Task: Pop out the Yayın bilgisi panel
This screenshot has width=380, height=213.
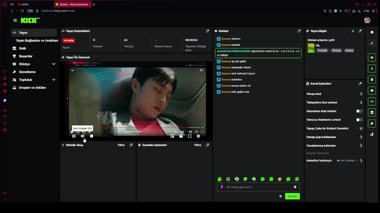Action: pos(360,31)
